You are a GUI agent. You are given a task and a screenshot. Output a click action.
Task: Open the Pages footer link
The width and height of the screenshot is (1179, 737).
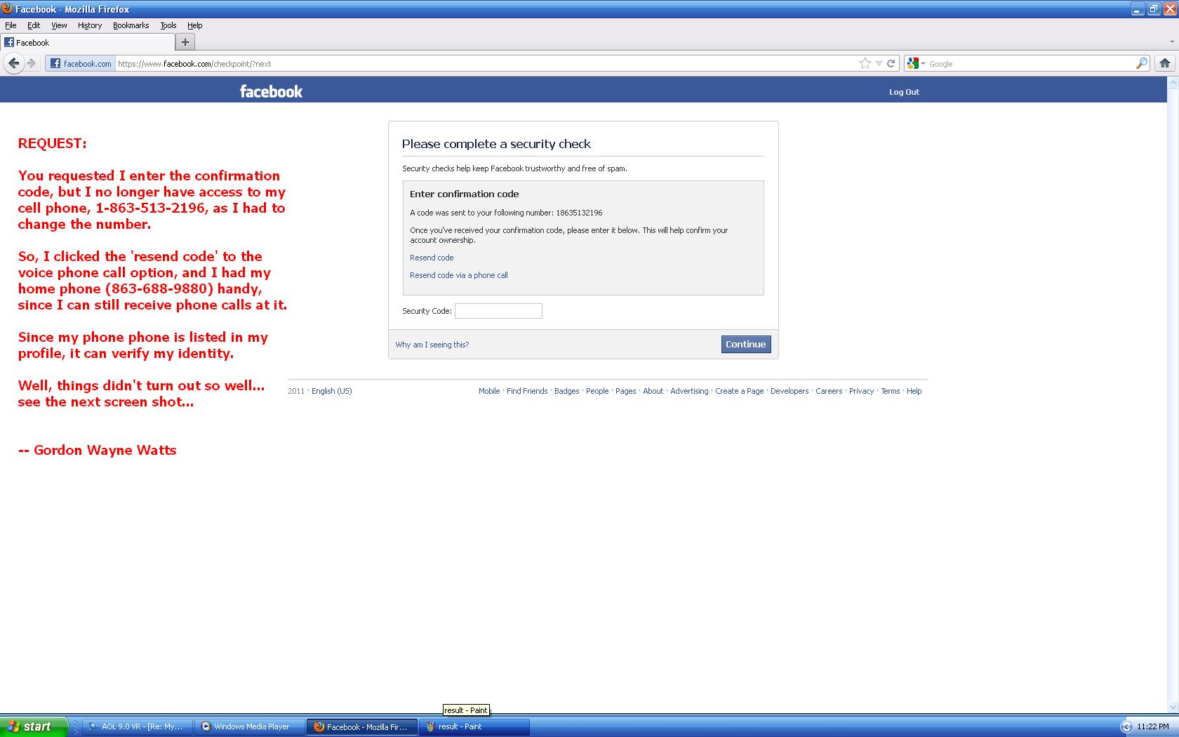click(x=625, y=391)
